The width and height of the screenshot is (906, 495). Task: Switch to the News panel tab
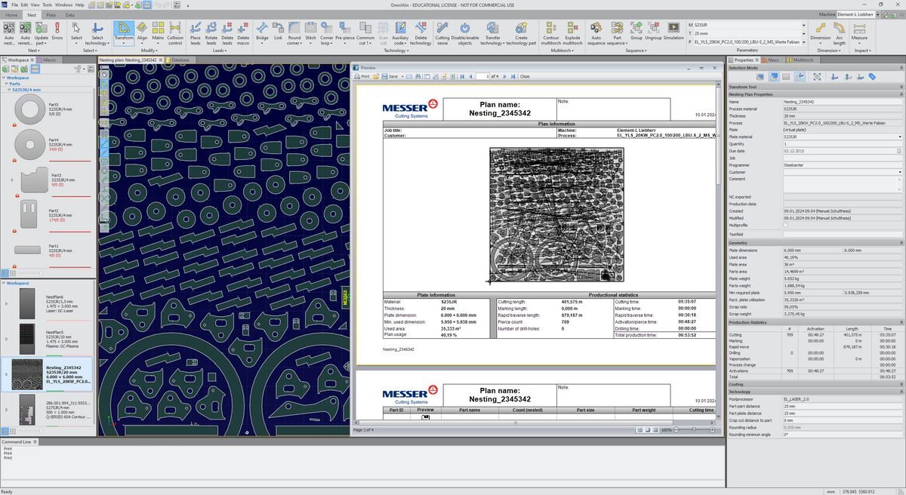coord(773,59)
